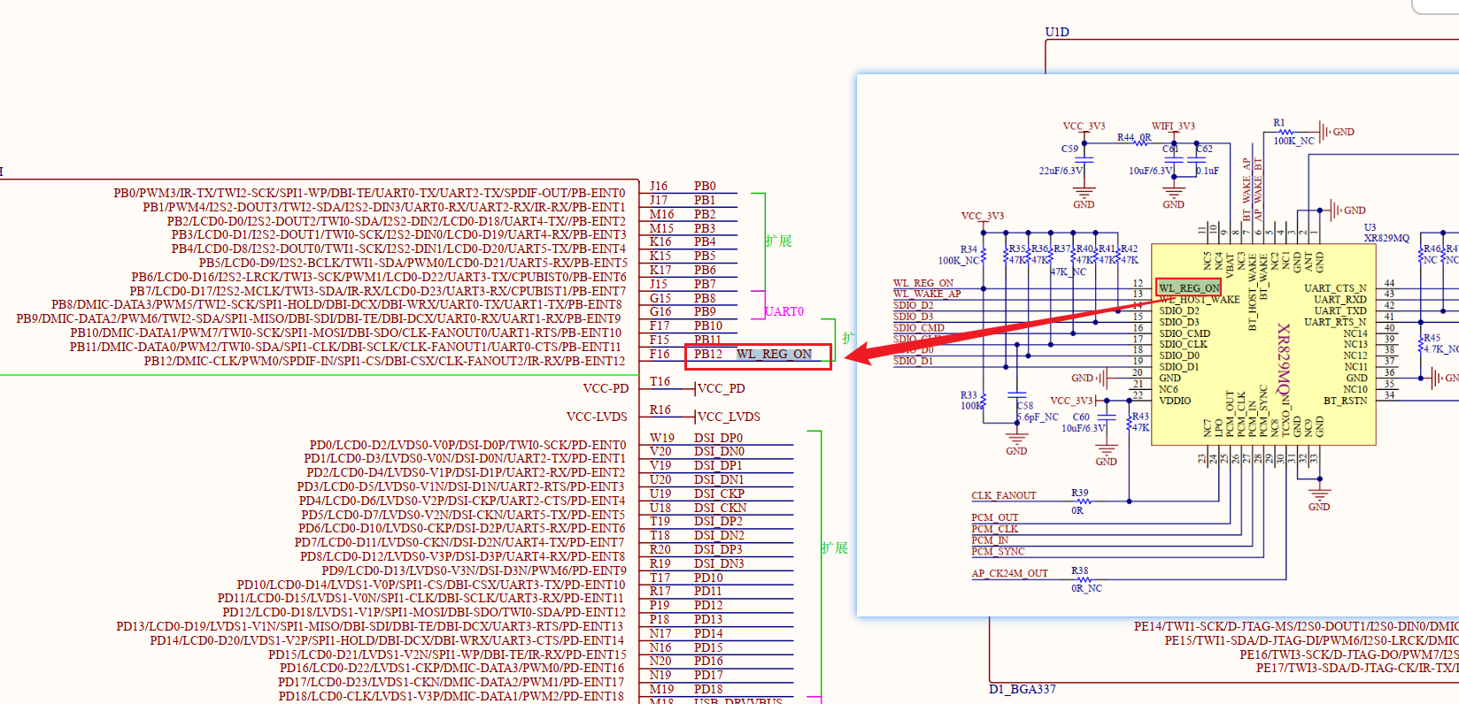Click the highlighted WL_REG_ON pin inside XR829MQ
This screenshot has width=1459, height=704.
(x=1189, y=287)
